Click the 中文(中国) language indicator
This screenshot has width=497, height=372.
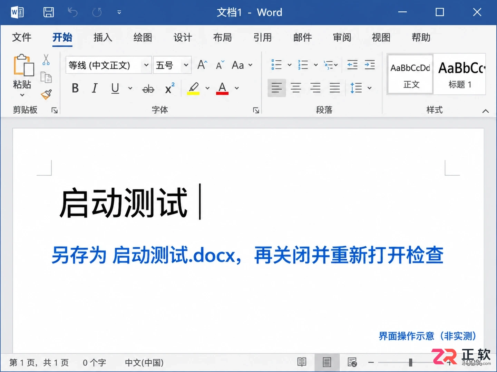coord(144,362)
